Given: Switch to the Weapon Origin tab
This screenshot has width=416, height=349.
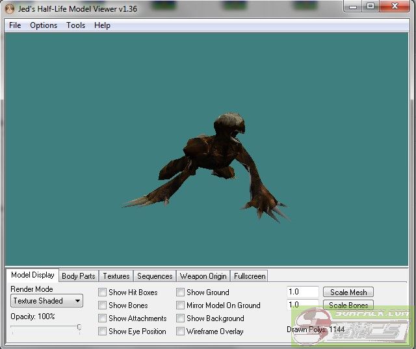Looking at the screenshot, I should click(203, 276).
